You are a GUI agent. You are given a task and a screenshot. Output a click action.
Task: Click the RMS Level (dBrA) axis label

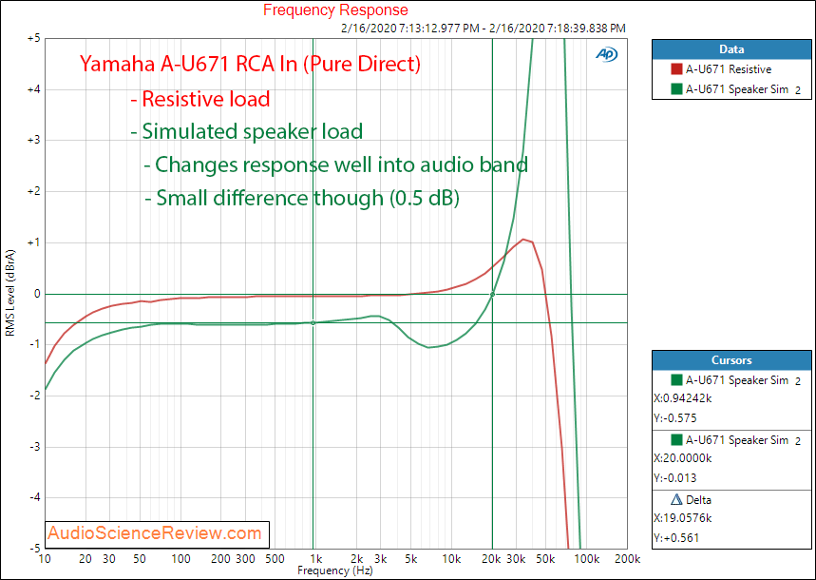point(9,293)
